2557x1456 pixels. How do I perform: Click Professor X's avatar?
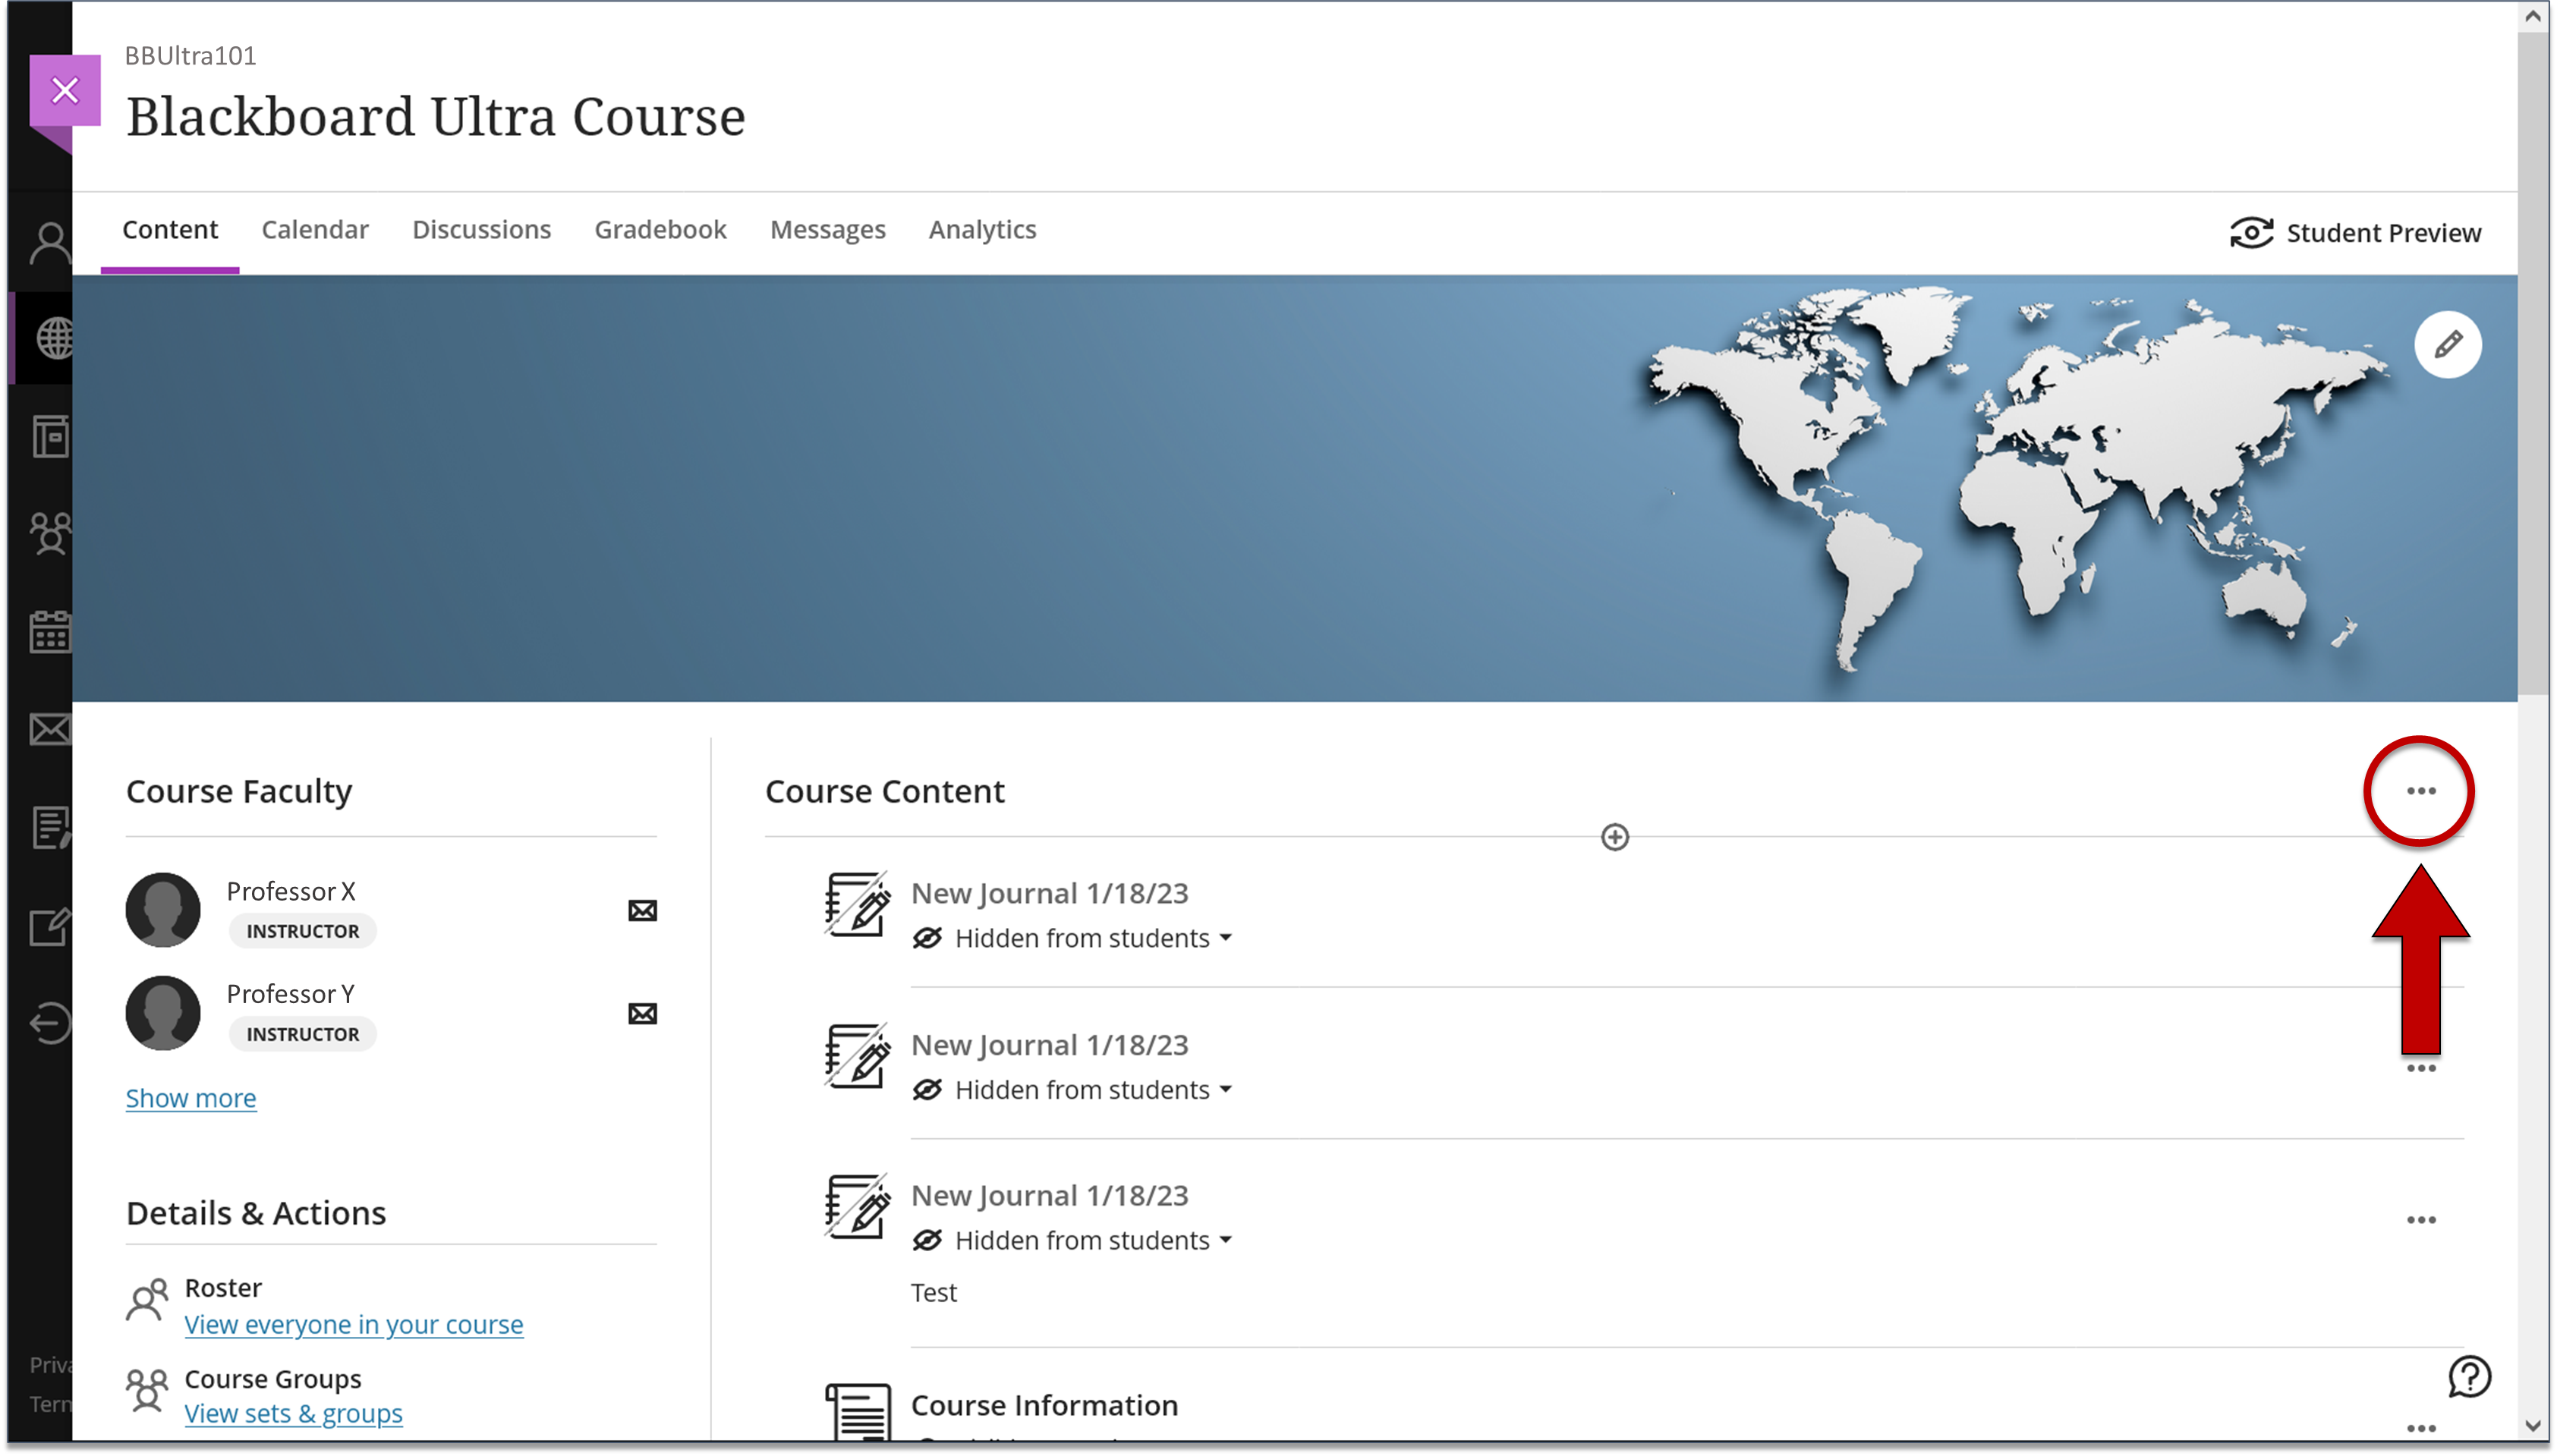pos(163,910)
